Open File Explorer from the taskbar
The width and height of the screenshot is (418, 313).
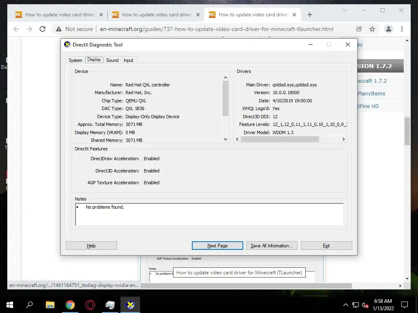(50, 305)
